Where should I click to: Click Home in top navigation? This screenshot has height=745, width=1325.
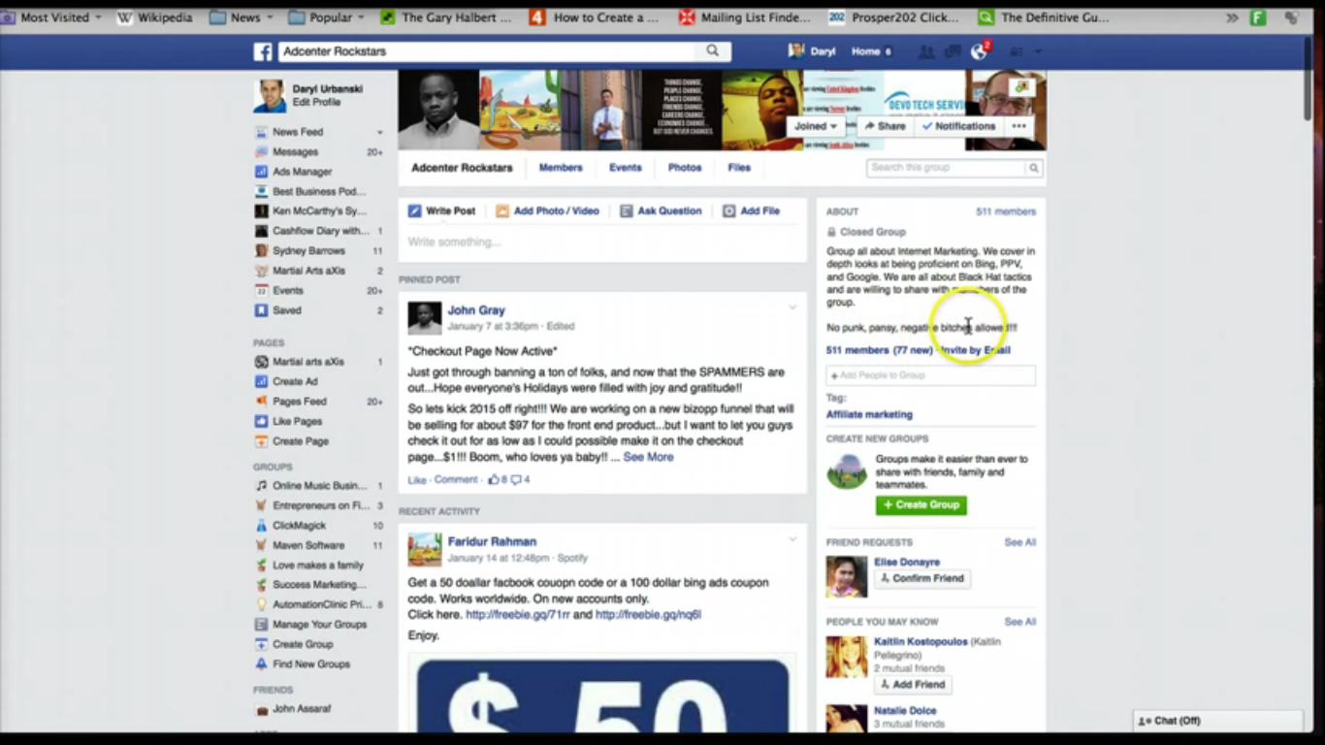click(x=865, y=51)
